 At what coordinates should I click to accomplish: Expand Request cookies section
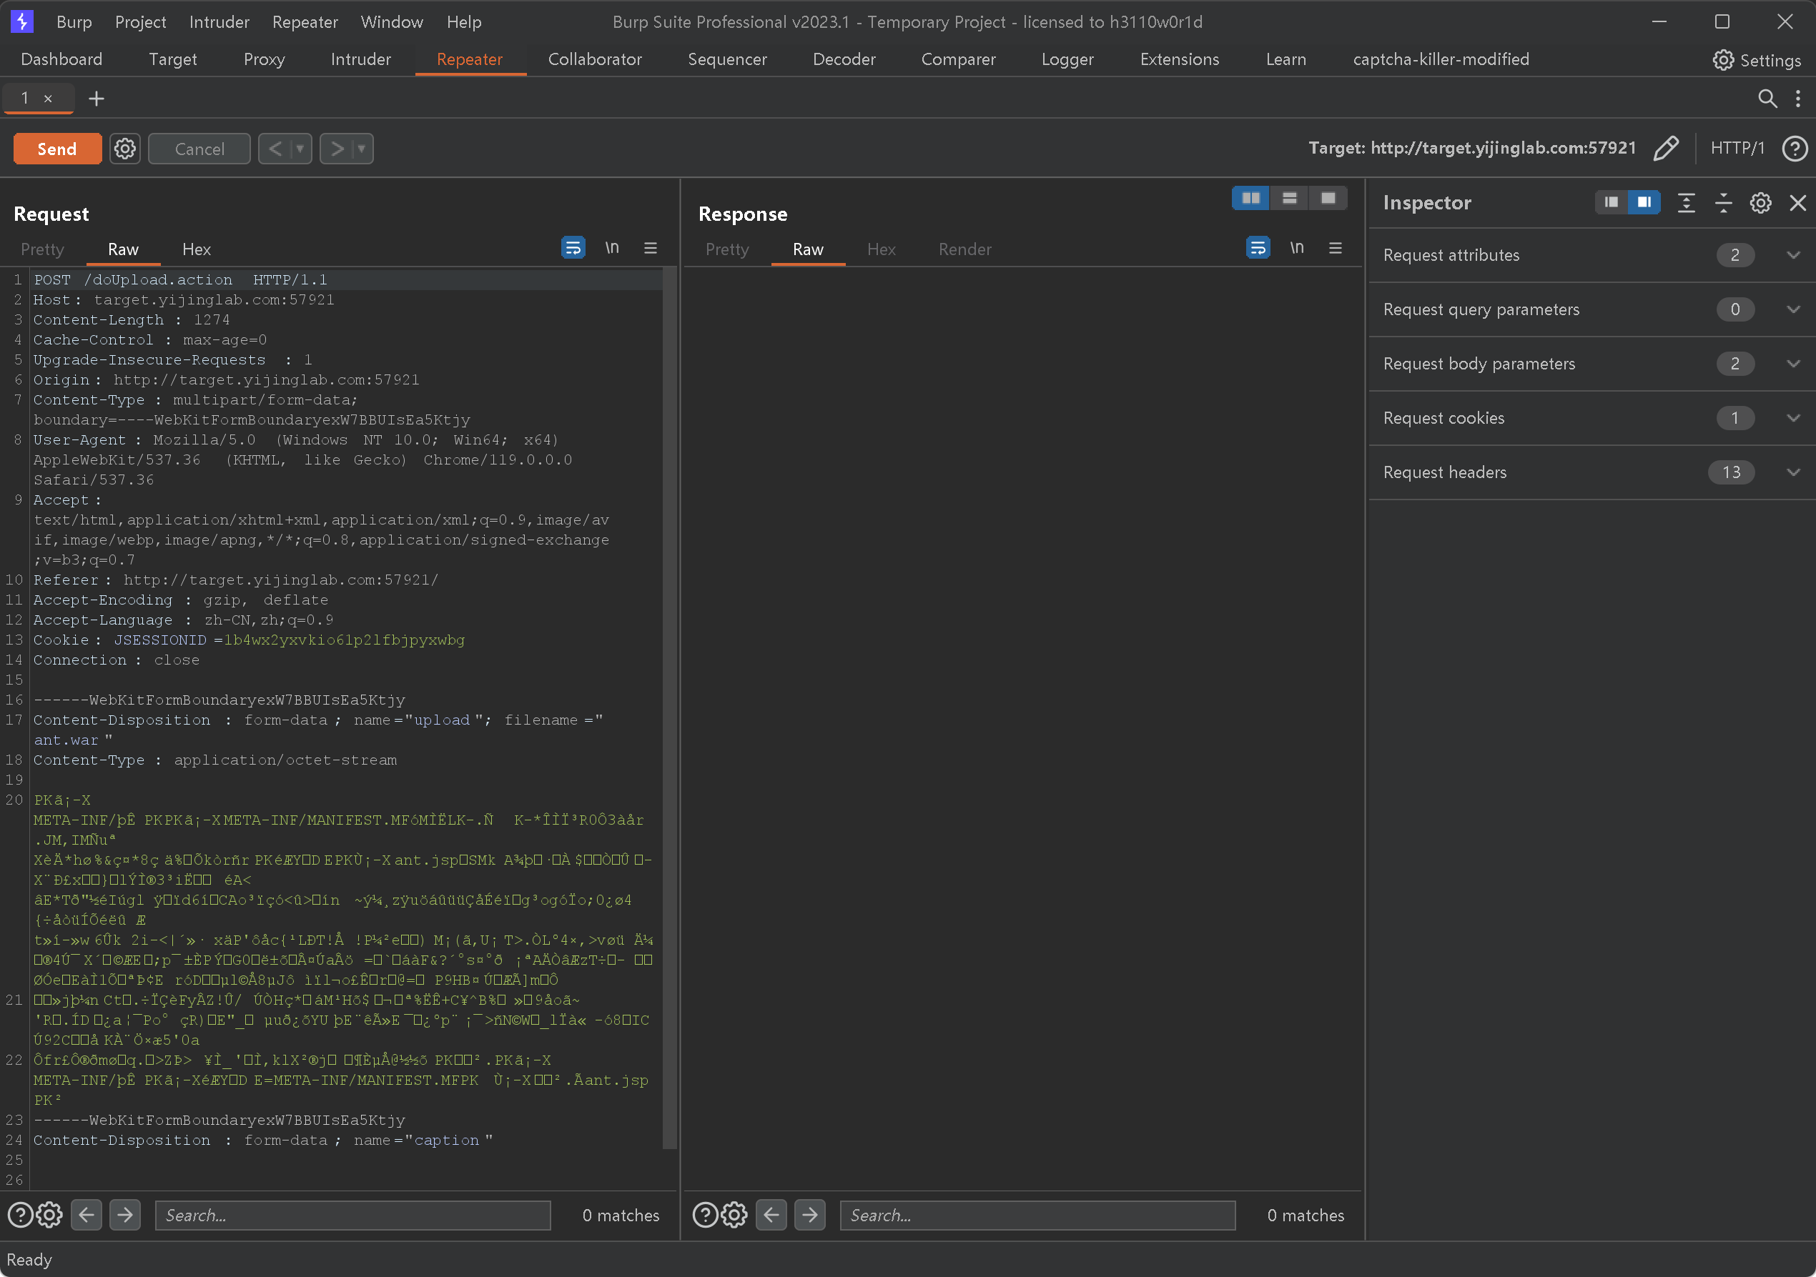coord(1793,418)
